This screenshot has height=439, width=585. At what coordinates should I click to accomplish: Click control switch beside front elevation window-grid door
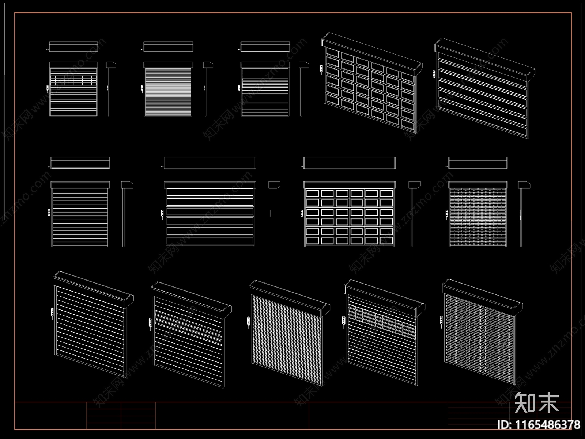point(302,214)
